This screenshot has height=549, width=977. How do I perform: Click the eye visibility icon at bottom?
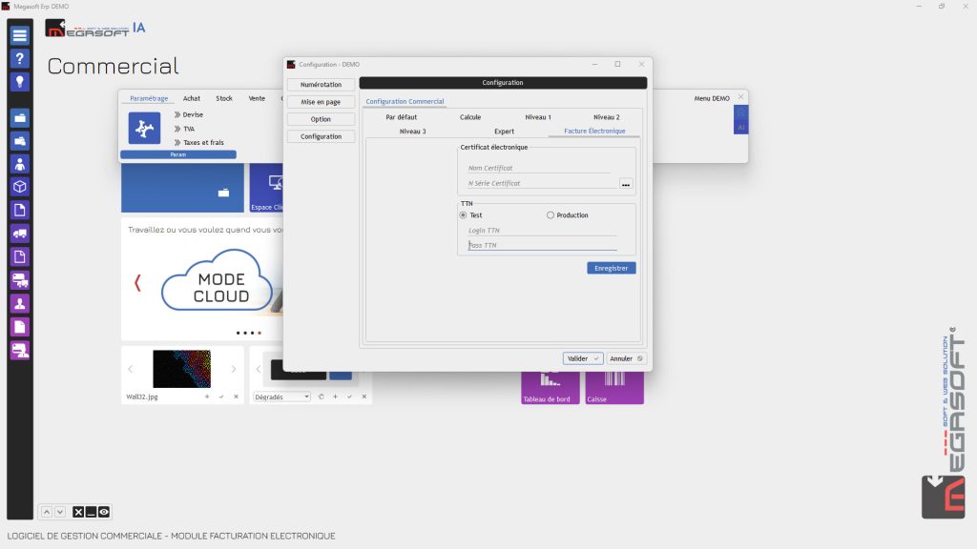pyautogui.click(x=104, y=512)
